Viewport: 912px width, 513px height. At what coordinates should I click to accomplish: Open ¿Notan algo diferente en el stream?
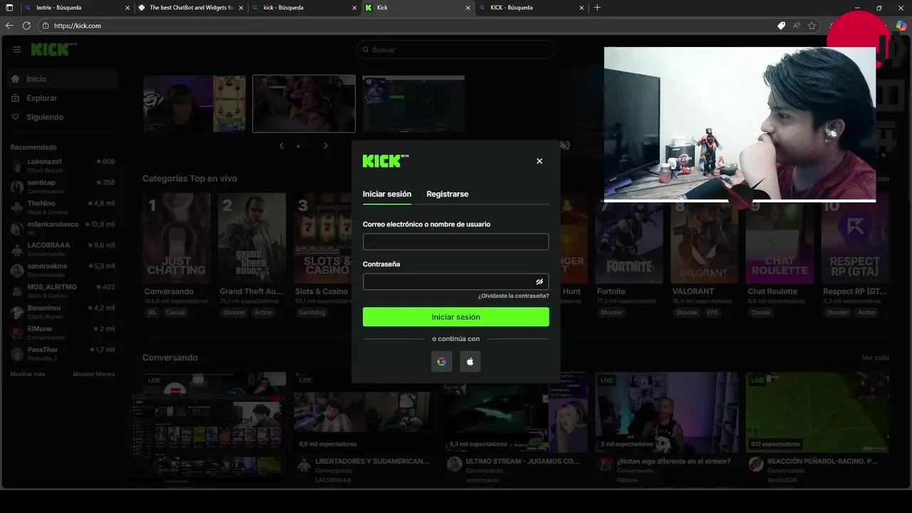667,413
